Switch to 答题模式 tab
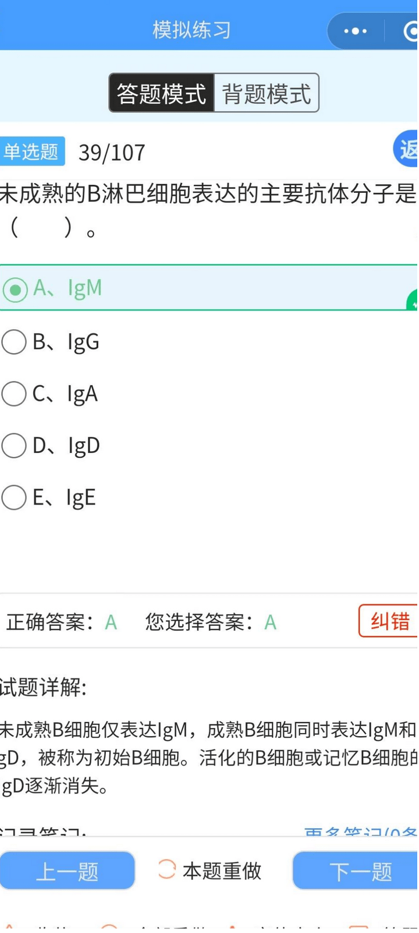The image size is (419, 933). tap(162, 93)
